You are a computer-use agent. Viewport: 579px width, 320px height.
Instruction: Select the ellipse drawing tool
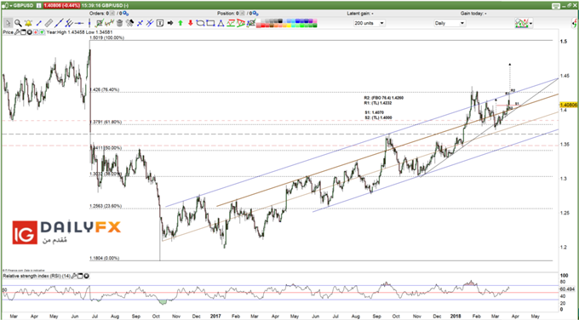pyautogui.click(x=200, y=23)
